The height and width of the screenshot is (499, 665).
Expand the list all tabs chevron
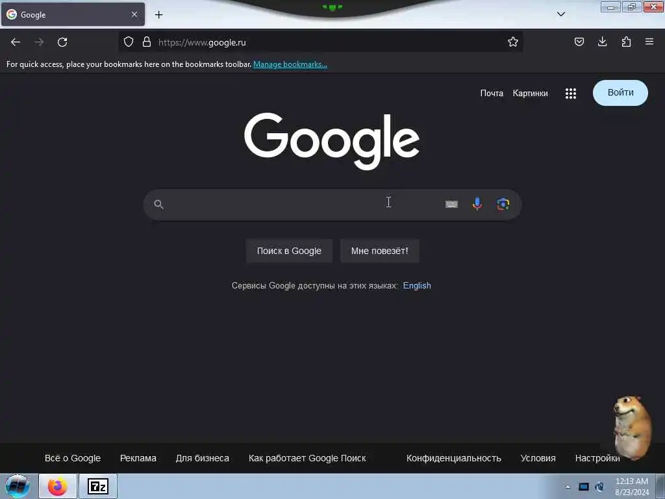[x=560, y=14]
